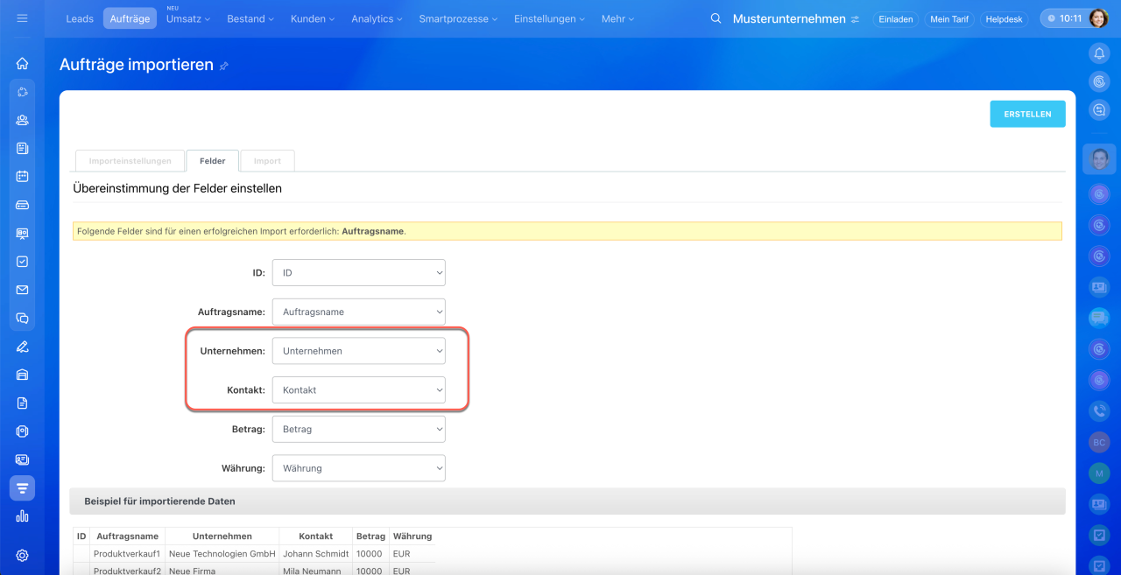Click the search magnifier icon in header
Viewport: 1121px width, 575px height.
point(716,18)
